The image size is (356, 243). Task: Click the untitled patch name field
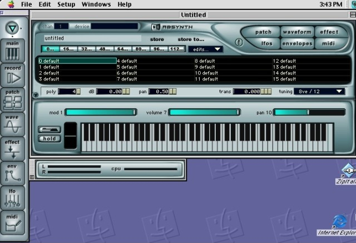93,38
